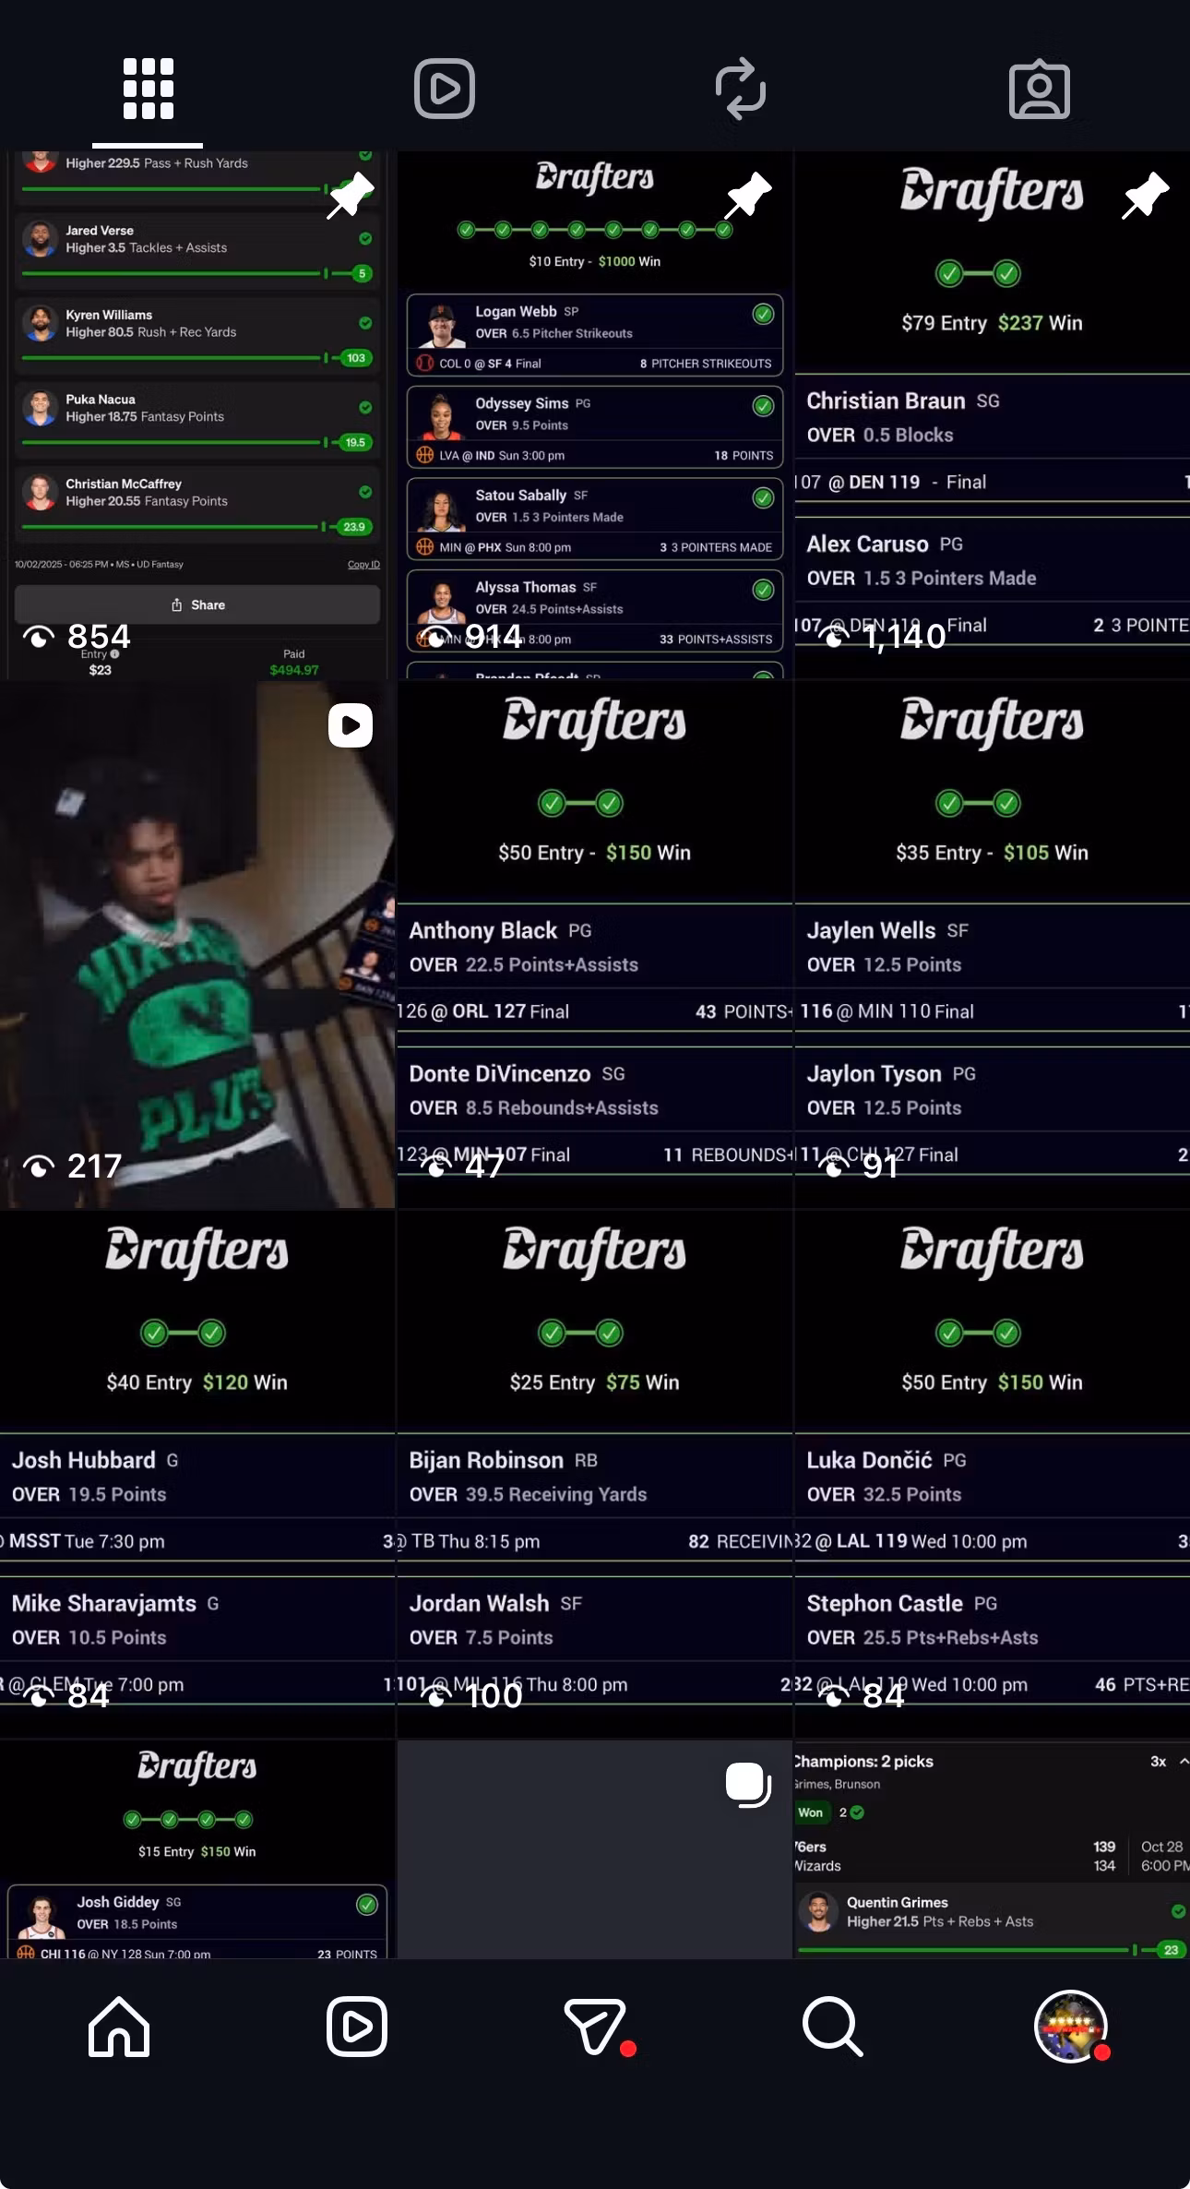1190x2189 pixels.
Task: Open the $40 Entry $120 Win post
Action: pos(197,1475)
